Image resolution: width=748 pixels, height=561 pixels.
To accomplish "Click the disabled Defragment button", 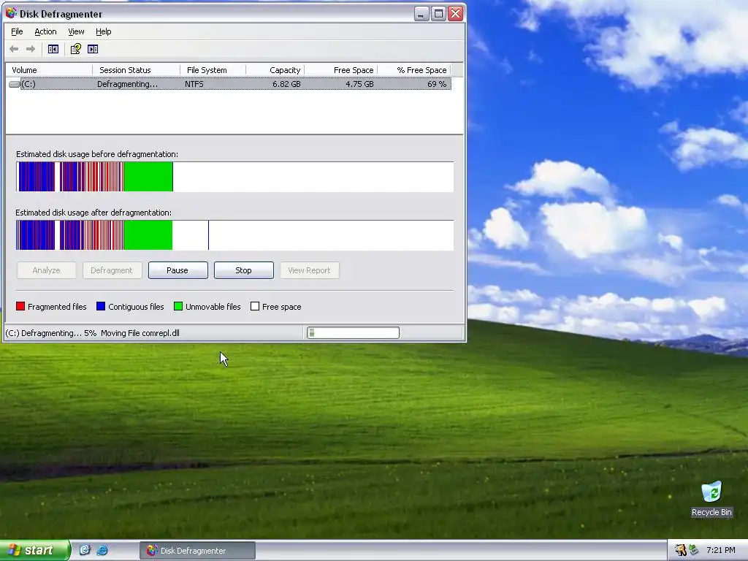I will click(112, 270).
